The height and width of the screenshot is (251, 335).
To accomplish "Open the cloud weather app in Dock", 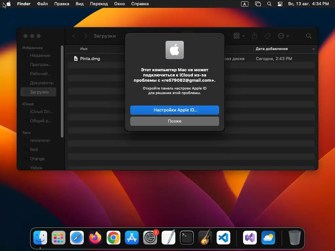I will click(x=268, y=238).
